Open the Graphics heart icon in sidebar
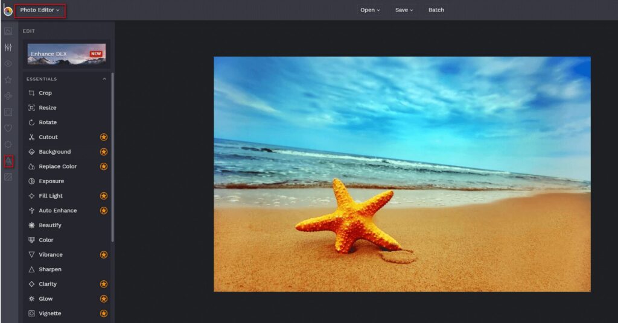 pos(8,128)
